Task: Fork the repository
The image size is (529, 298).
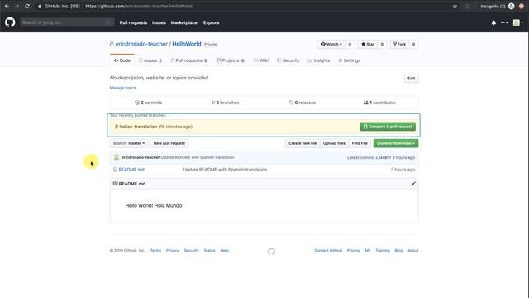Action: (x=399, y=44)
